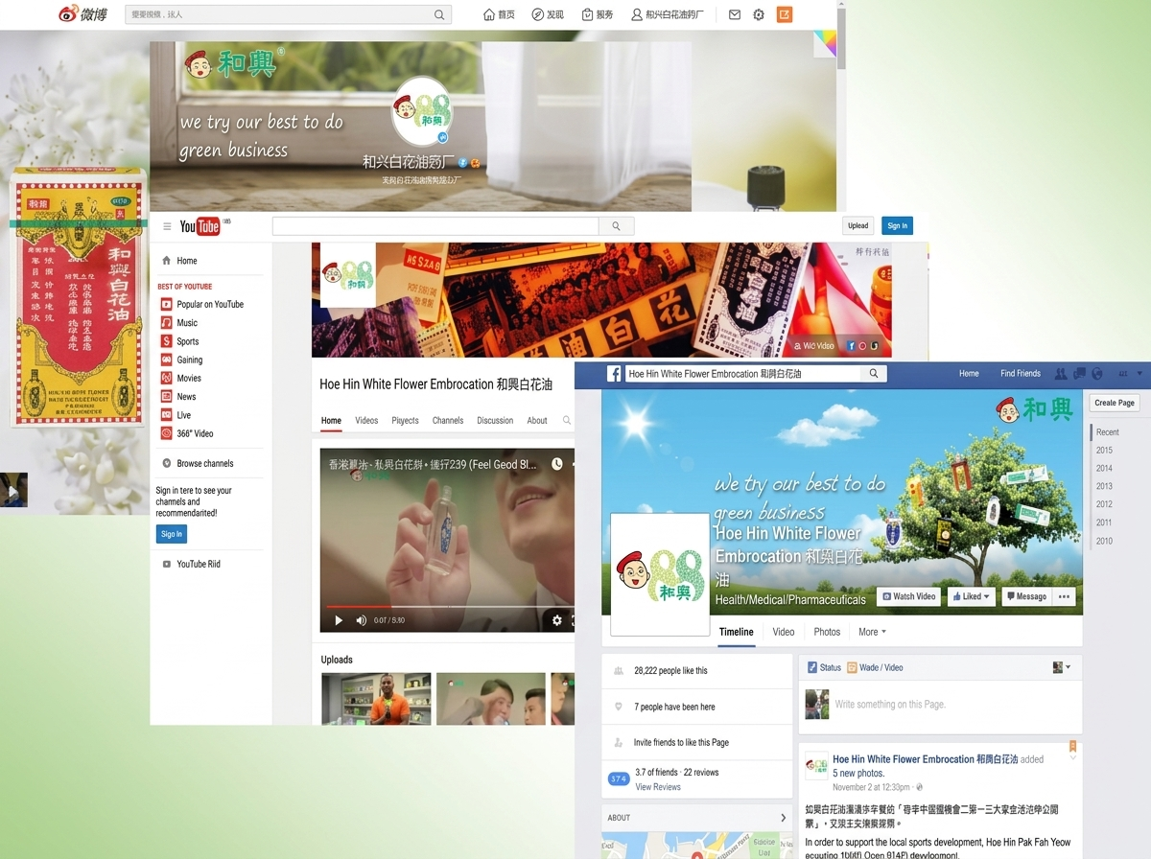Click the YouTube logo
The width and height of the screenshot is (1151, 859).
click(x=200, y=226)
